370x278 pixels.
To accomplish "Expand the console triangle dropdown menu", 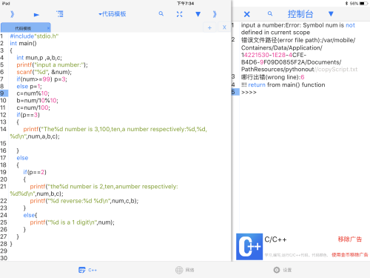I will pos(331,14).
